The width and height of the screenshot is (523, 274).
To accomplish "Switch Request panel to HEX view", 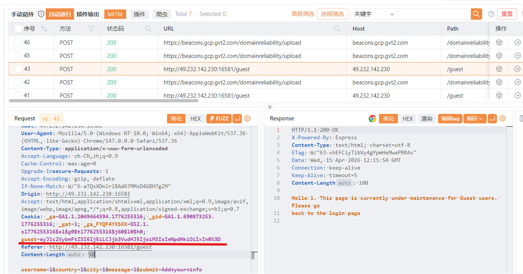I will click(195, 118).
